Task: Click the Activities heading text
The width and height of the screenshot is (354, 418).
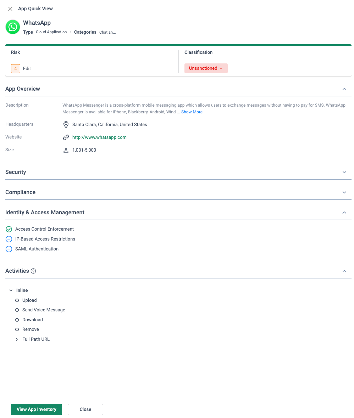Action: [17, 271]
